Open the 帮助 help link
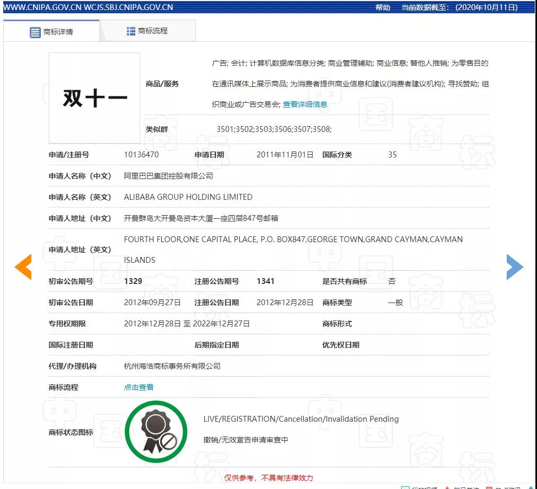 point(383,7)
